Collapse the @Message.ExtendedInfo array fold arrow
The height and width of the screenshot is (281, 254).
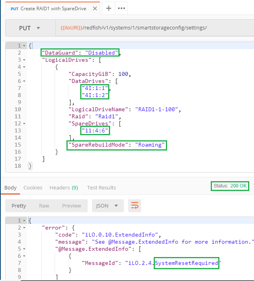(x=24, y=249)
